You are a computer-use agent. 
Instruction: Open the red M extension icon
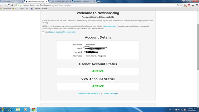point(189,5)
